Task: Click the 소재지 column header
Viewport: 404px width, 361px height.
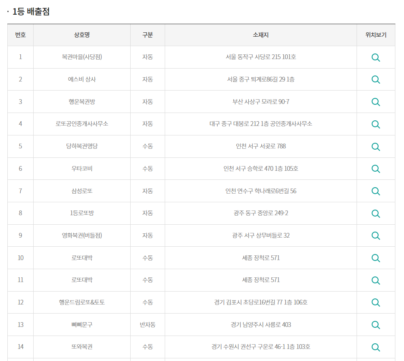Action: [261, 35]
